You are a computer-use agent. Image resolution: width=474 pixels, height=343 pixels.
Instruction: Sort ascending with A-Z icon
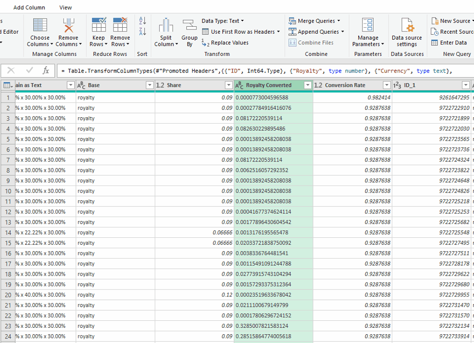point(142,21)
